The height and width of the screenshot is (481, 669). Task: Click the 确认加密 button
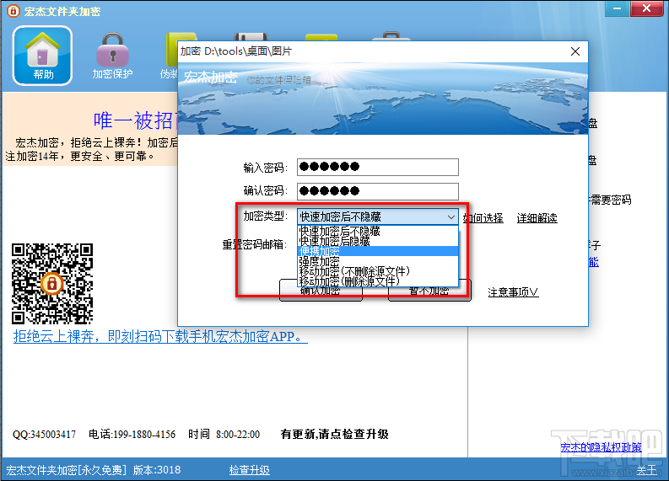click(x=321, y=290)
